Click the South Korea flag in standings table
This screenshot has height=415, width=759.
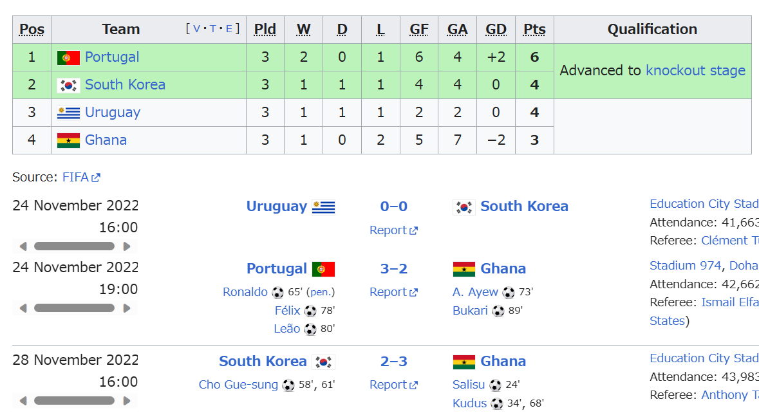tap(68, 86)
